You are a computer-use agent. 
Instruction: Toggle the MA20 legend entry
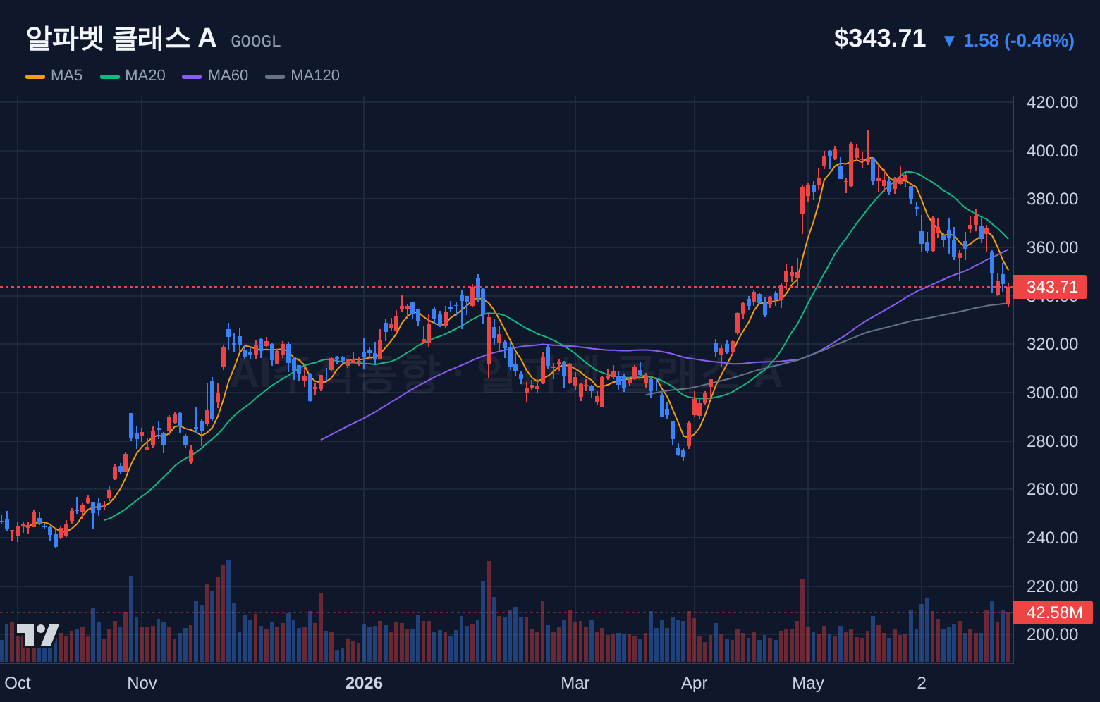133,75
